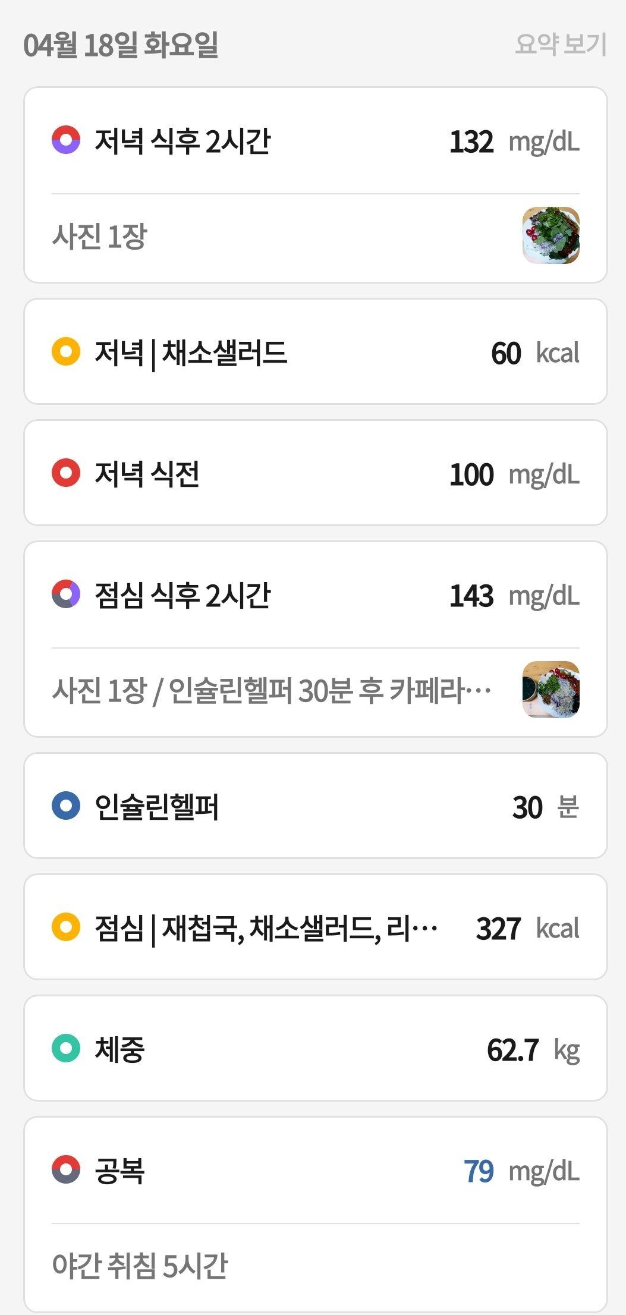Click the yellow ring icon beside 점심 | 재첩국
The width and height of the screenshot is (626, 1315).
[66, 927]
